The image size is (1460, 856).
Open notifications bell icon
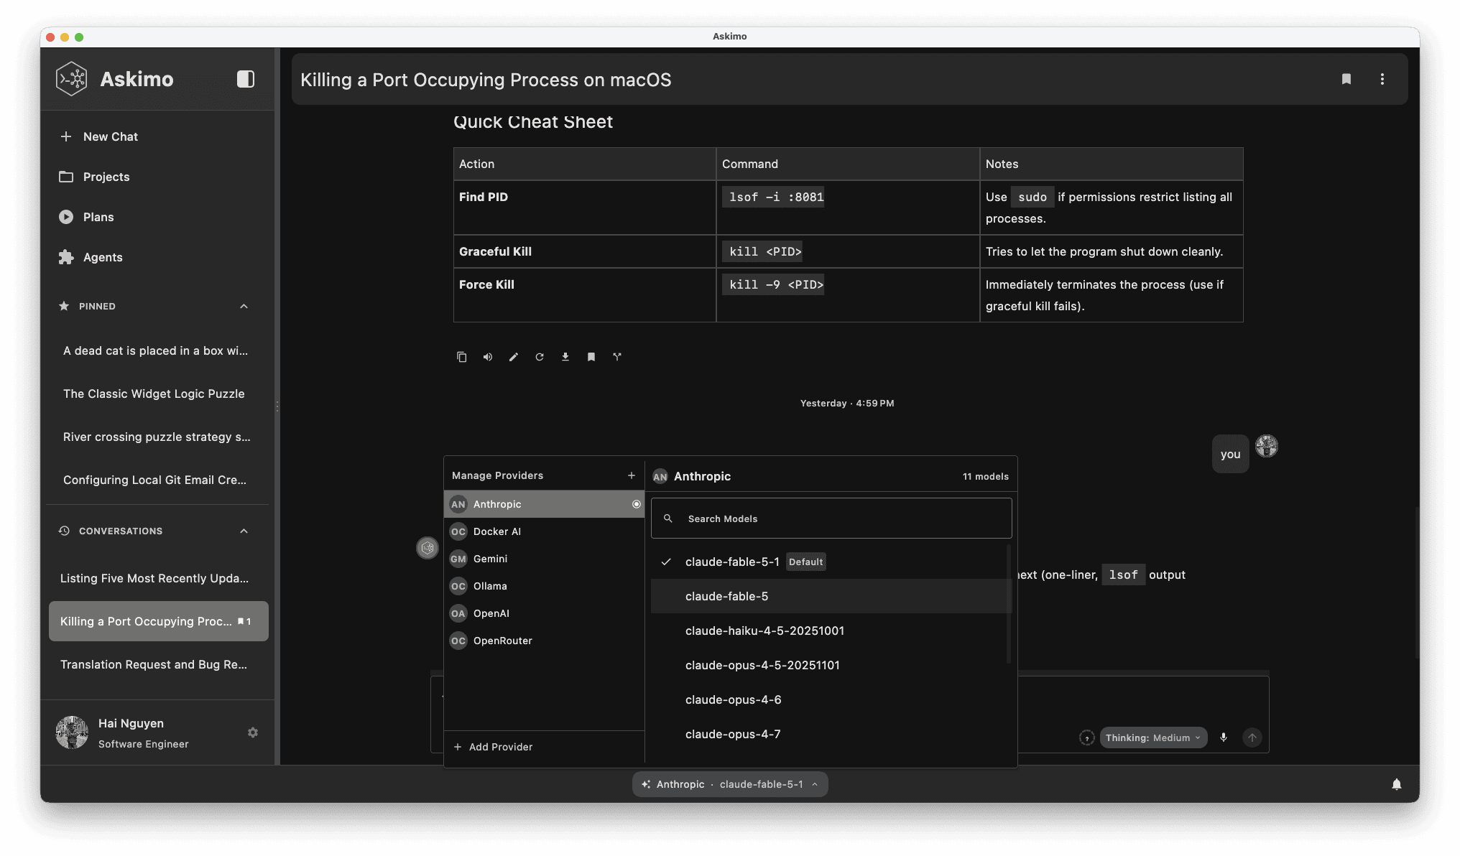click(1397, 784)
